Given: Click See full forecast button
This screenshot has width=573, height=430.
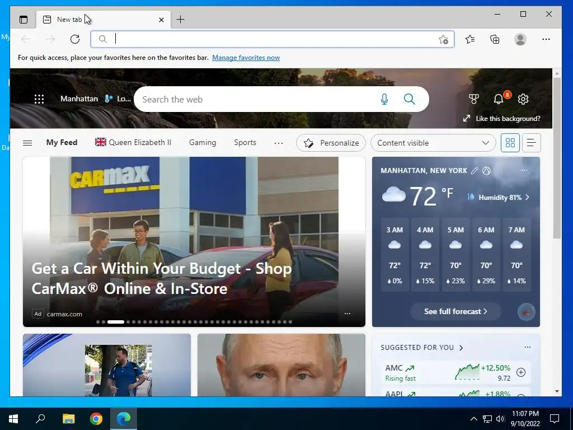Looking at the screenshot, I should click(x=455, y=311).
